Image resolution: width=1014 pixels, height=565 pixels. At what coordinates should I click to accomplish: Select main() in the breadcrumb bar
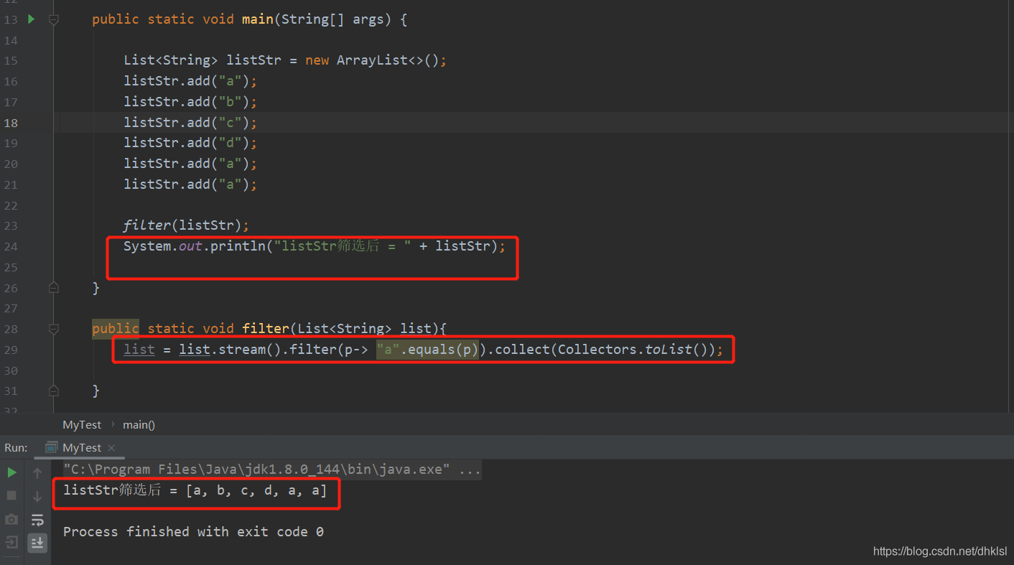click(x=138, y=424)
